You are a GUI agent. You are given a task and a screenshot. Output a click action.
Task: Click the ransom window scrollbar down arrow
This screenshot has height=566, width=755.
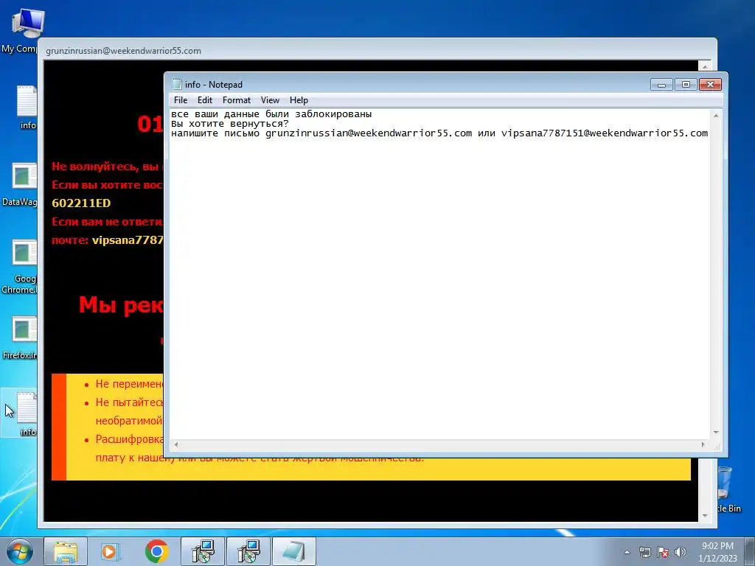click(705, 516)
